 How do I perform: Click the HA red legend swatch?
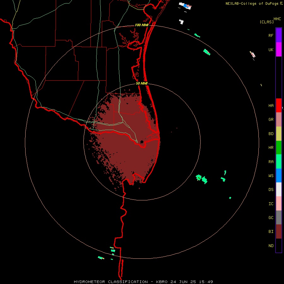tap(279, 105)
